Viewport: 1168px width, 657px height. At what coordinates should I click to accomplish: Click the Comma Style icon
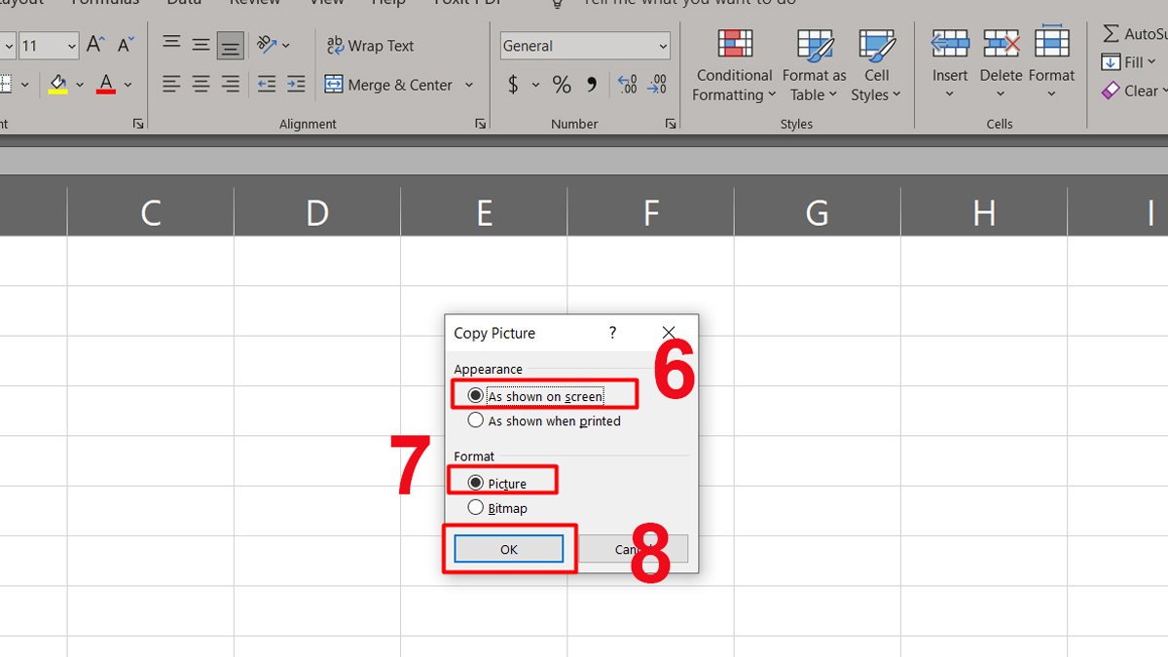pos(591,85)
